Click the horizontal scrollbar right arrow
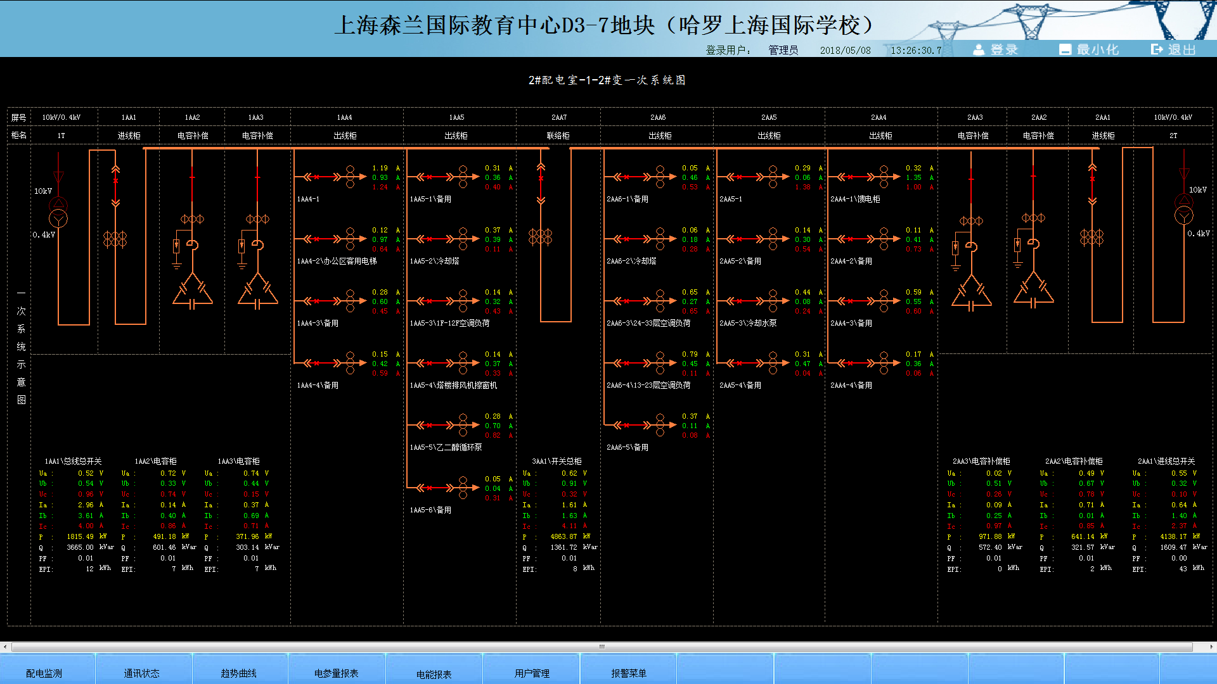The image size is (1217, 684). tap(1211, 647)
